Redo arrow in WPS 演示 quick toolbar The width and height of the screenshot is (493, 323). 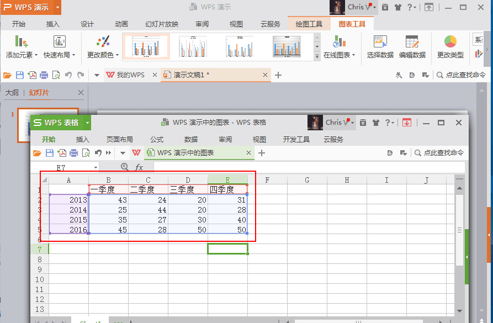(81, 75)
